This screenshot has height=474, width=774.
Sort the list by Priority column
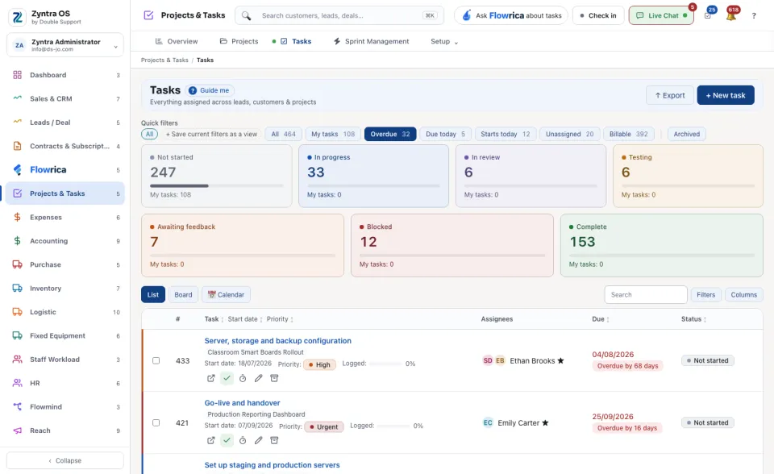[280, 319]
